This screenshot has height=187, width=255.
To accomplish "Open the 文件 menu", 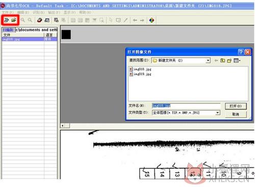I will tap(8, 13).
